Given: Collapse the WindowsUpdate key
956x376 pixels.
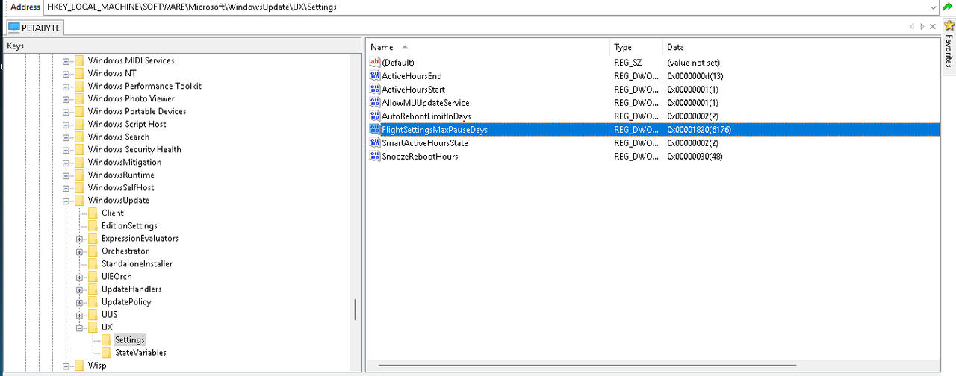Looking at the screenshot, I should point(66,201).
